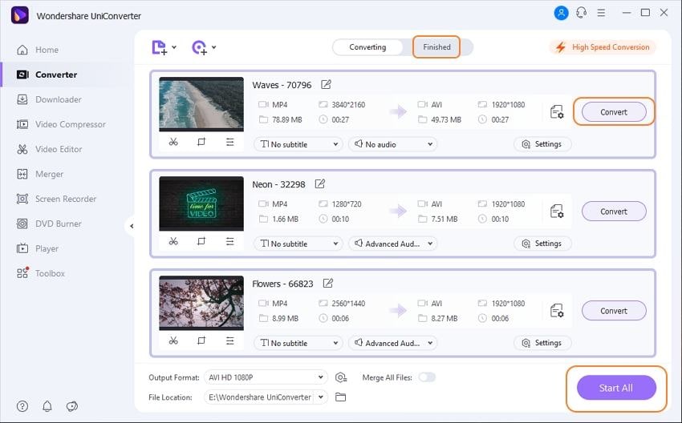Open the Load DVD dropdown arrow
This screenshot has height=423, width=682.
point(214,47)
